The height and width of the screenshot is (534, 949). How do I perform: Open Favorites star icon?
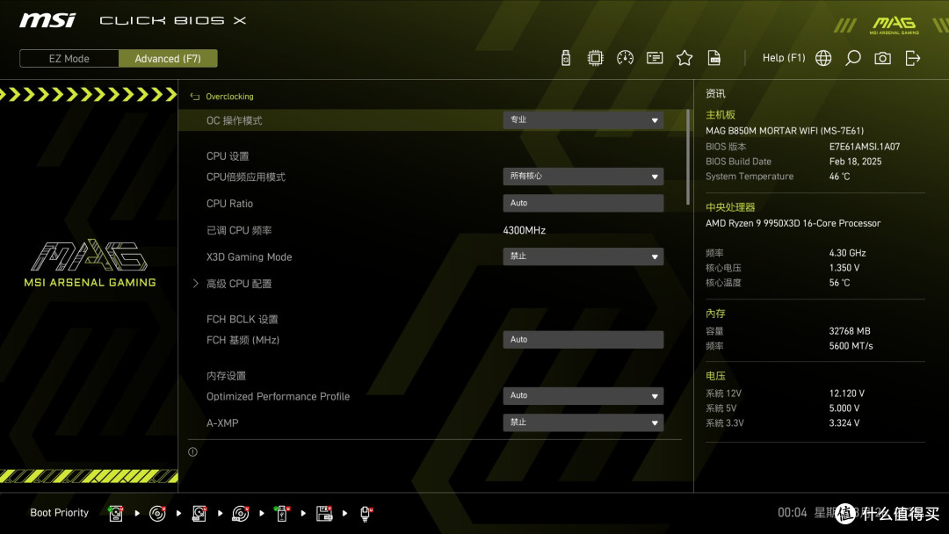pos(685,58)
